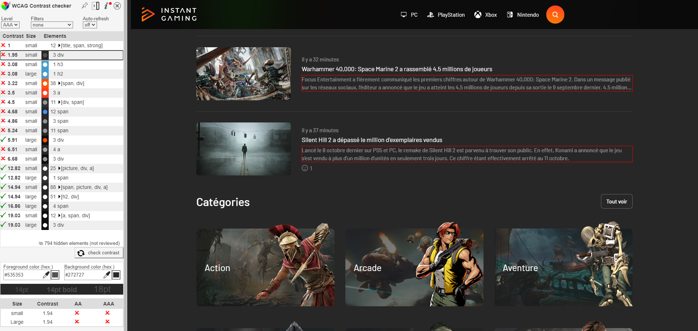698x331 pixels.
Task: Open the Aventure category card
Action: pos(563,267)
